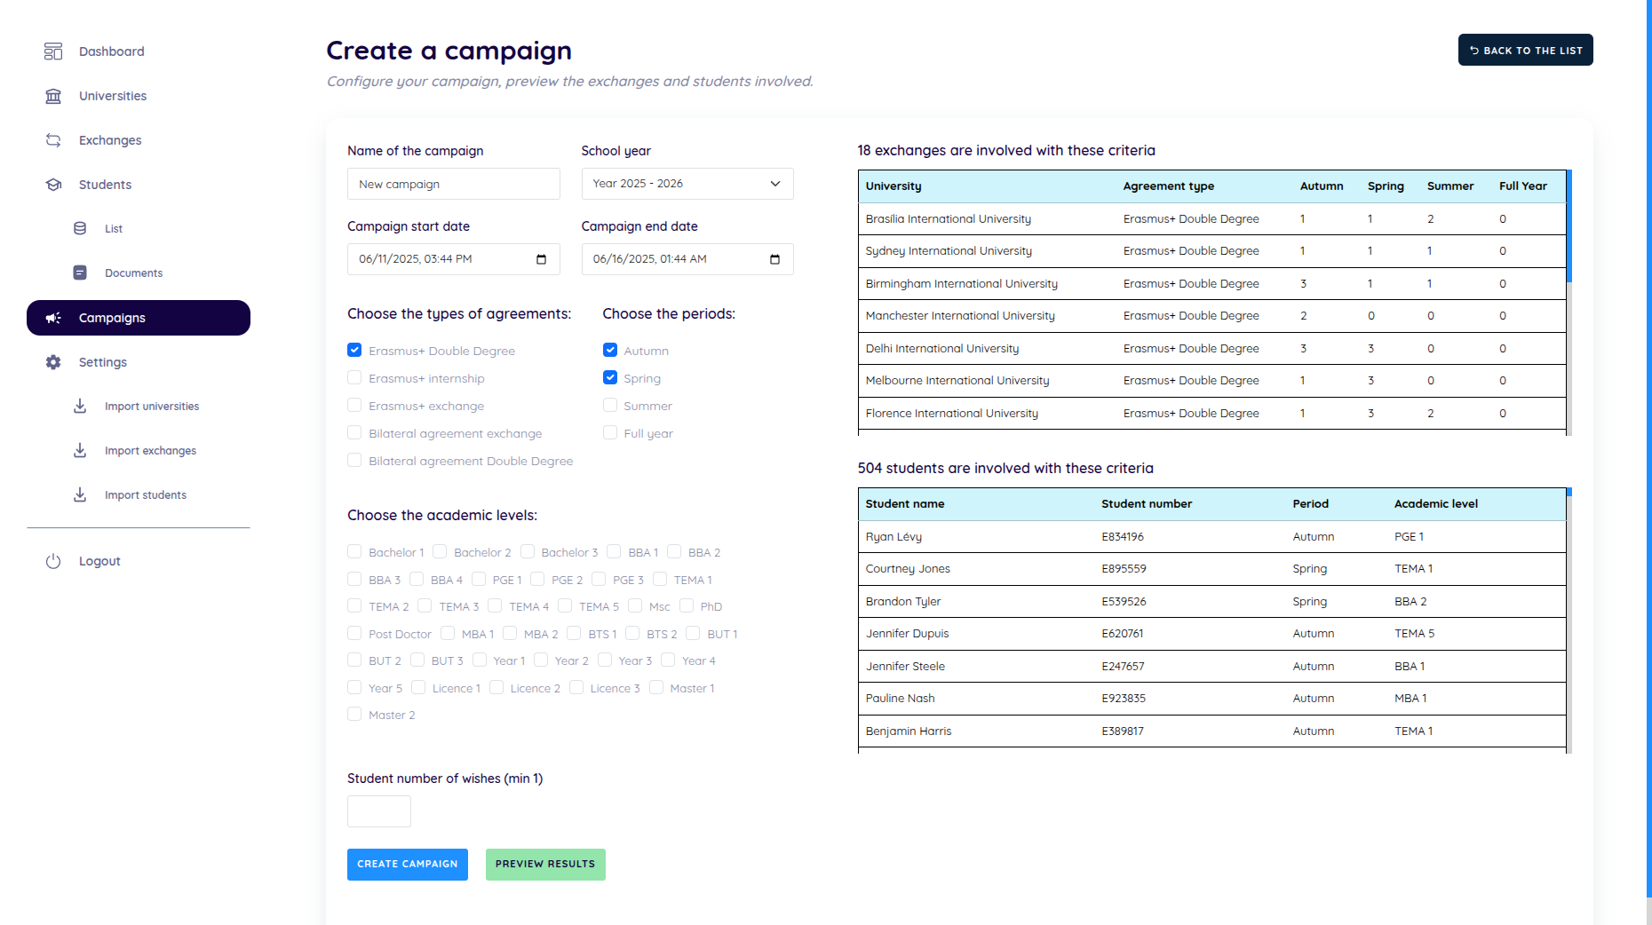Click the Exchanges arrows icon
1652x925 pixels.
pos(53,140)
